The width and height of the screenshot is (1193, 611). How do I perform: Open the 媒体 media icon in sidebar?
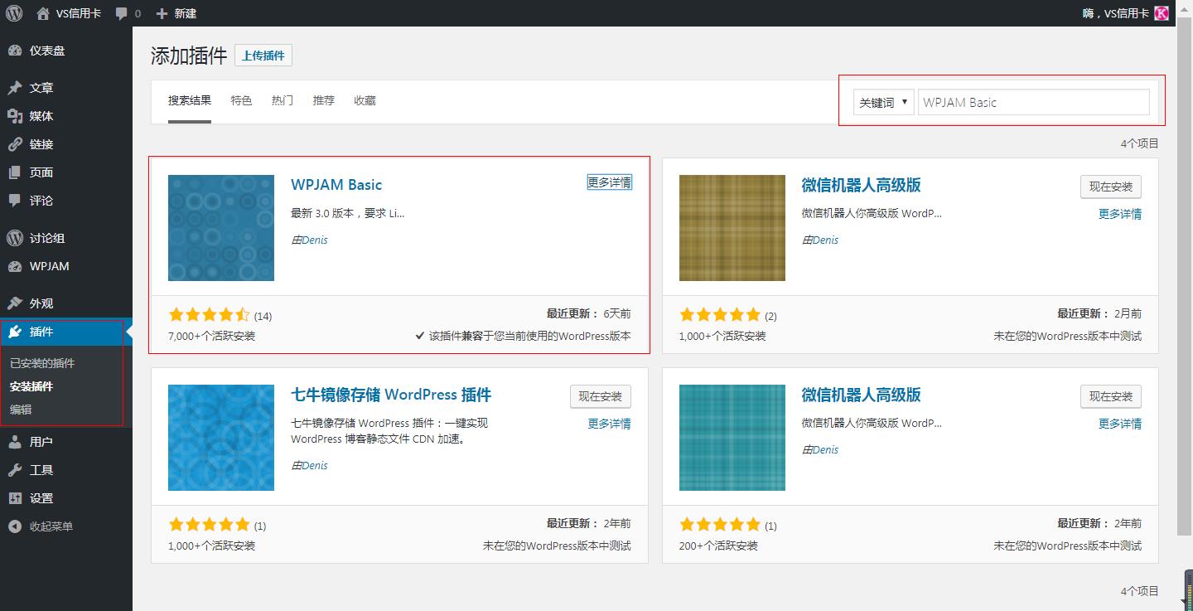coord(15,116)
